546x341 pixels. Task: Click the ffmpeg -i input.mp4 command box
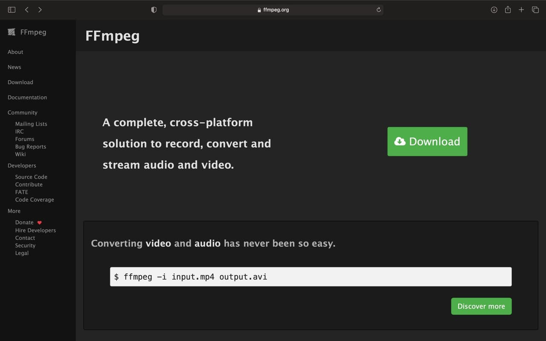click(x=311, y=277)
